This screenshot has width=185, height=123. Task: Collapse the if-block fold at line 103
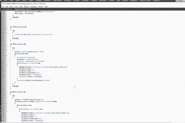point(7,65)
